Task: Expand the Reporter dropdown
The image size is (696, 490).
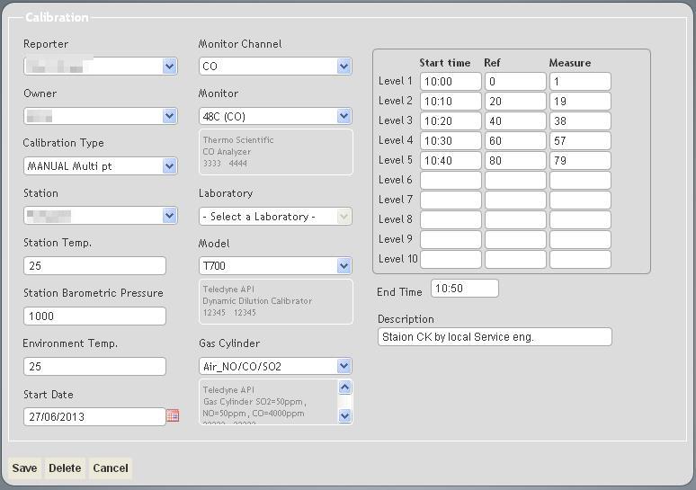Action: coord(169,67)
